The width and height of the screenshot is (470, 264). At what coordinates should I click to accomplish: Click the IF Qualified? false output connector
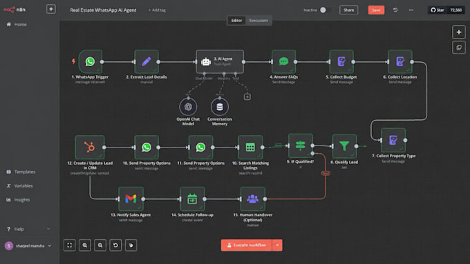pyautogui.click(x=312, y=154)
